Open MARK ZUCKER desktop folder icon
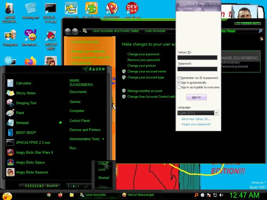 pyautogui.click(x=10, y=13)
